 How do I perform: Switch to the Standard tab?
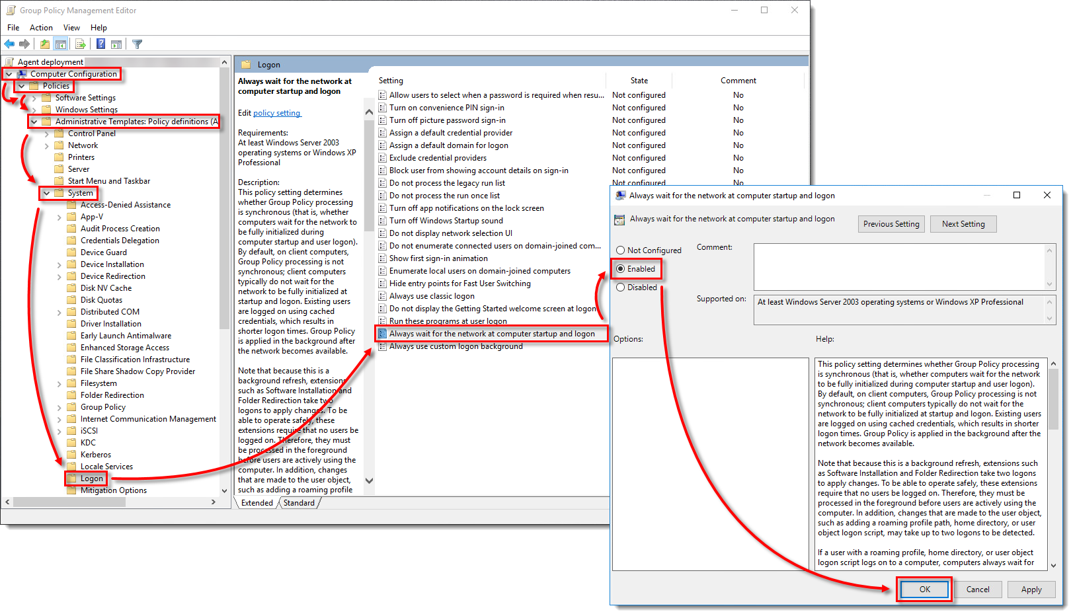pos(299,503)
